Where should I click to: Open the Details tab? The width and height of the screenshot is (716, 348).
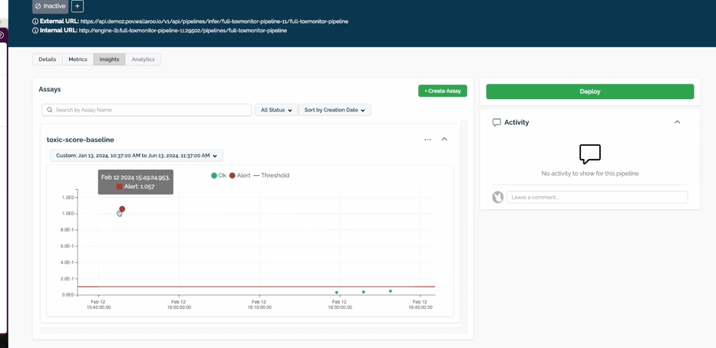click(48, 59)
